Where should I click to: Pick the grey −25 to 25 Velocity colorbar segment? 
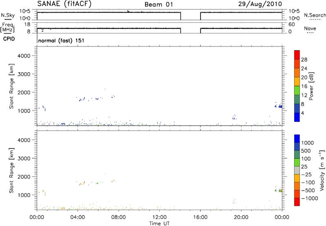(x=297, y=171)
